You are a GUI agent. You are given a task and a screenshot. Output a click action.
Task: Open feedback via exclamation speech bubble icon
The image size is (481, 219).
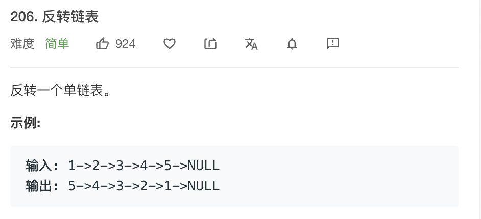click(333, 44)
